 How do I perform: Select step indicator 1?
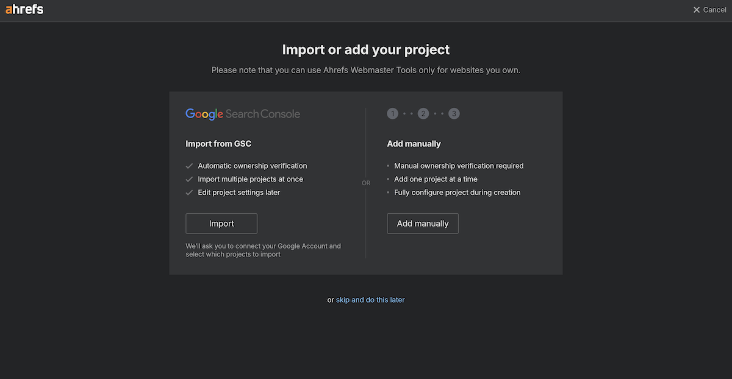tap(392, 113)
